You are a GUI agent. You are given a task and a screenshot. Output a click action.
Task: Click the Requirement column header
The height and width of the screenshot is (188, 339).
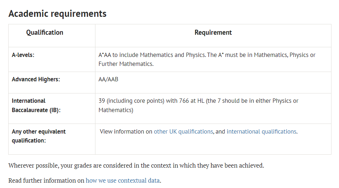coord(213,32)
